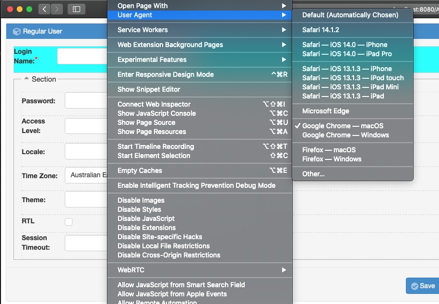Expand the Service Workers submenu

pyautogui.click(x=200, y=30)
